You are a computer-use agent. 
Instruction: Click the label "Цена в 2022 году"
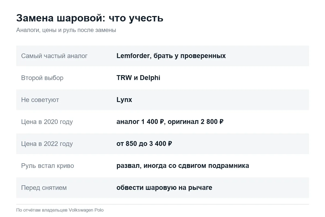47,144
